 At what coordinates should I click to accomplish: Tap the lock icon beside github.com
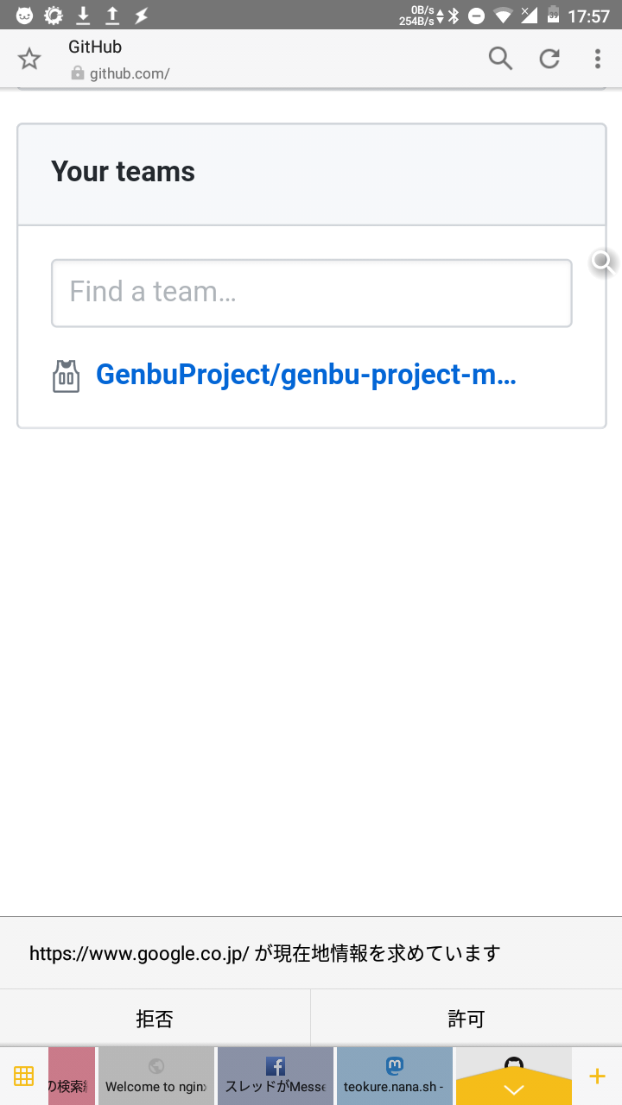(x=78, y=73)
